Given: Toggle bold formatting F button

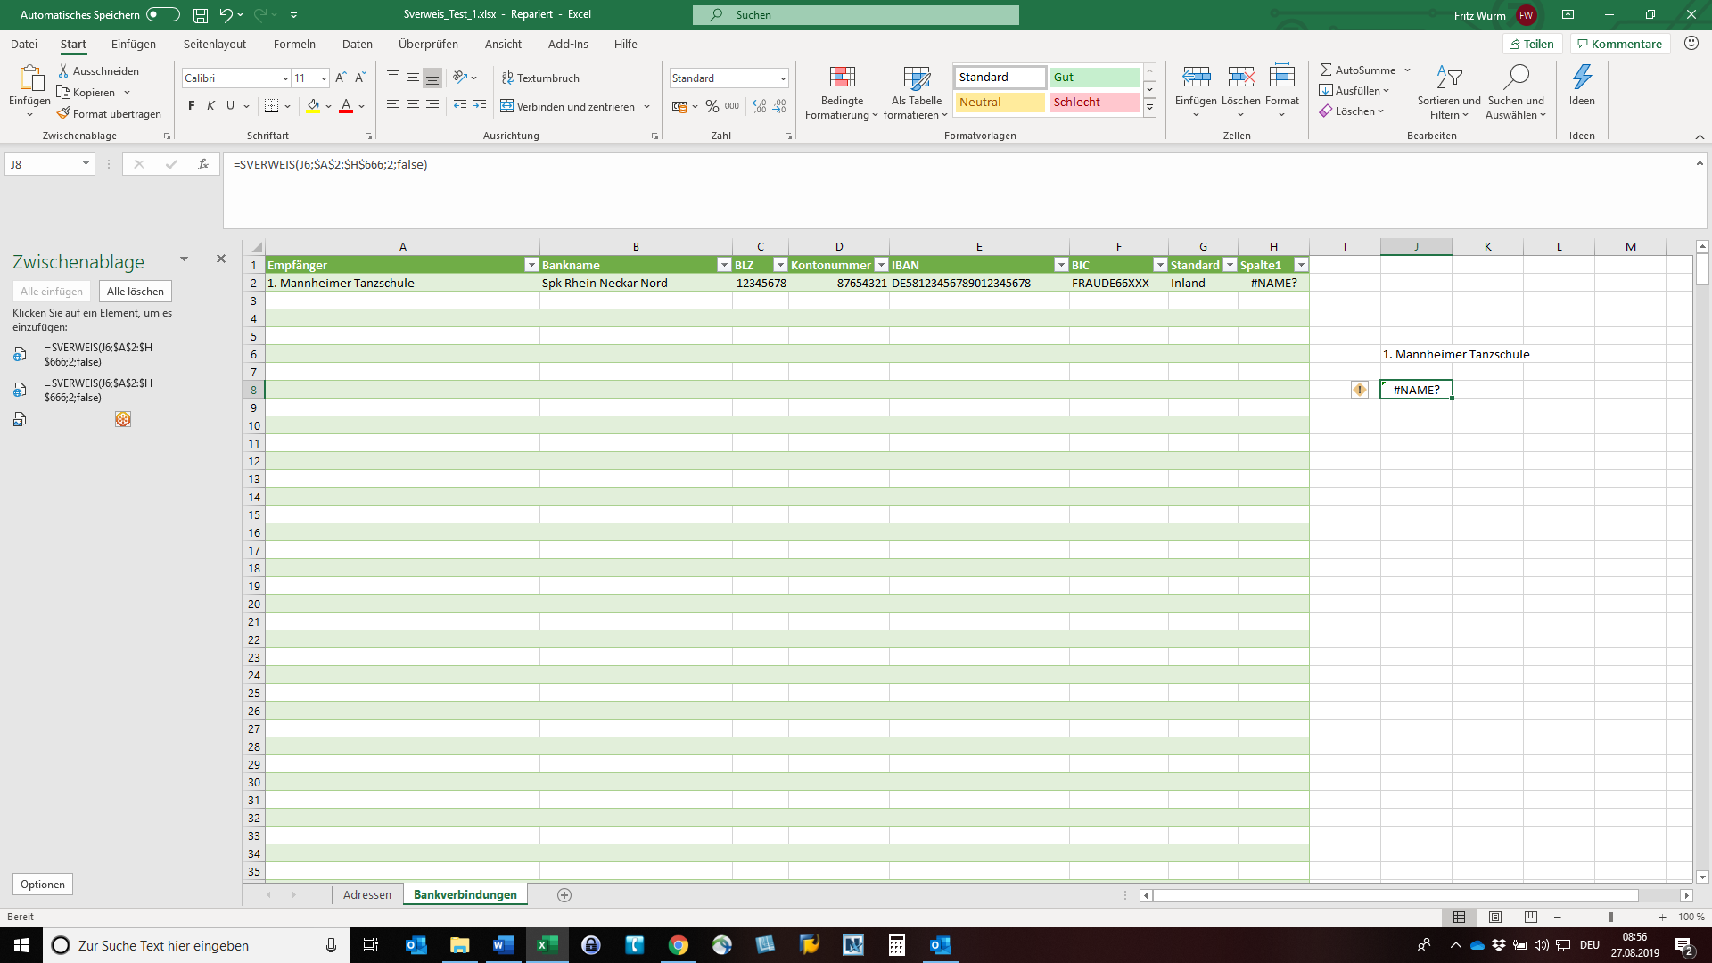Looking at the screenshot, I should [191, 106].
